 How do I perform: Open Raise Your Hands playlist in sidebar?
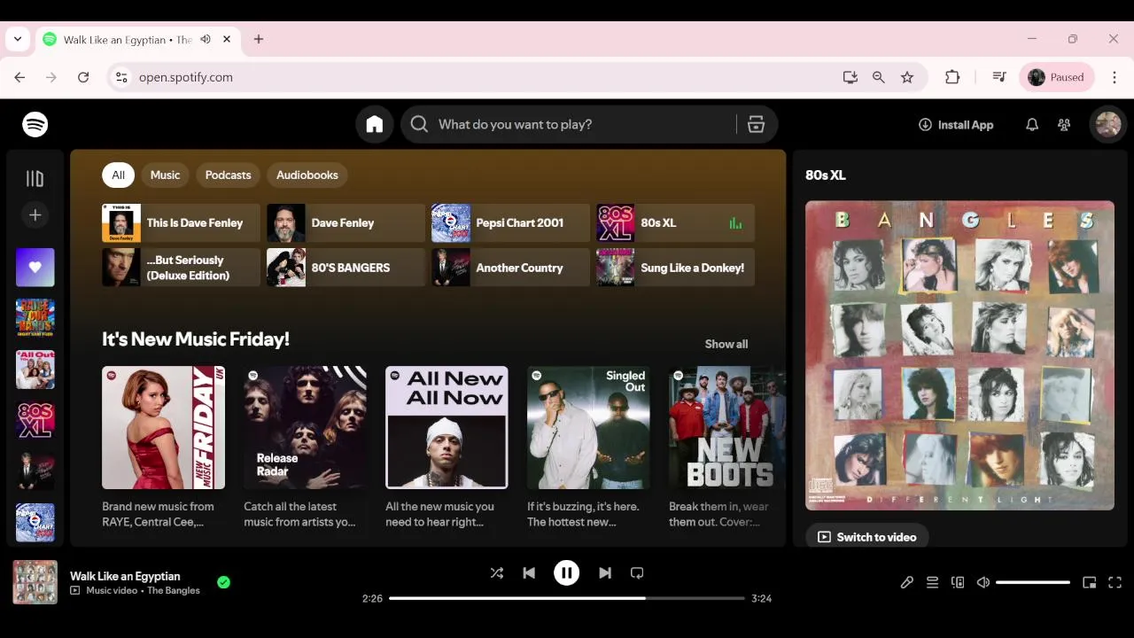point(35,318)
